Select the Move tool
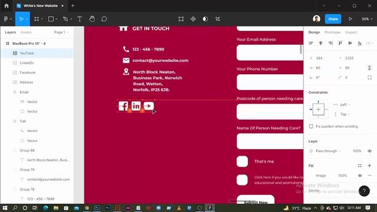This screenshot has width=377, height=212. coord(21,19)
